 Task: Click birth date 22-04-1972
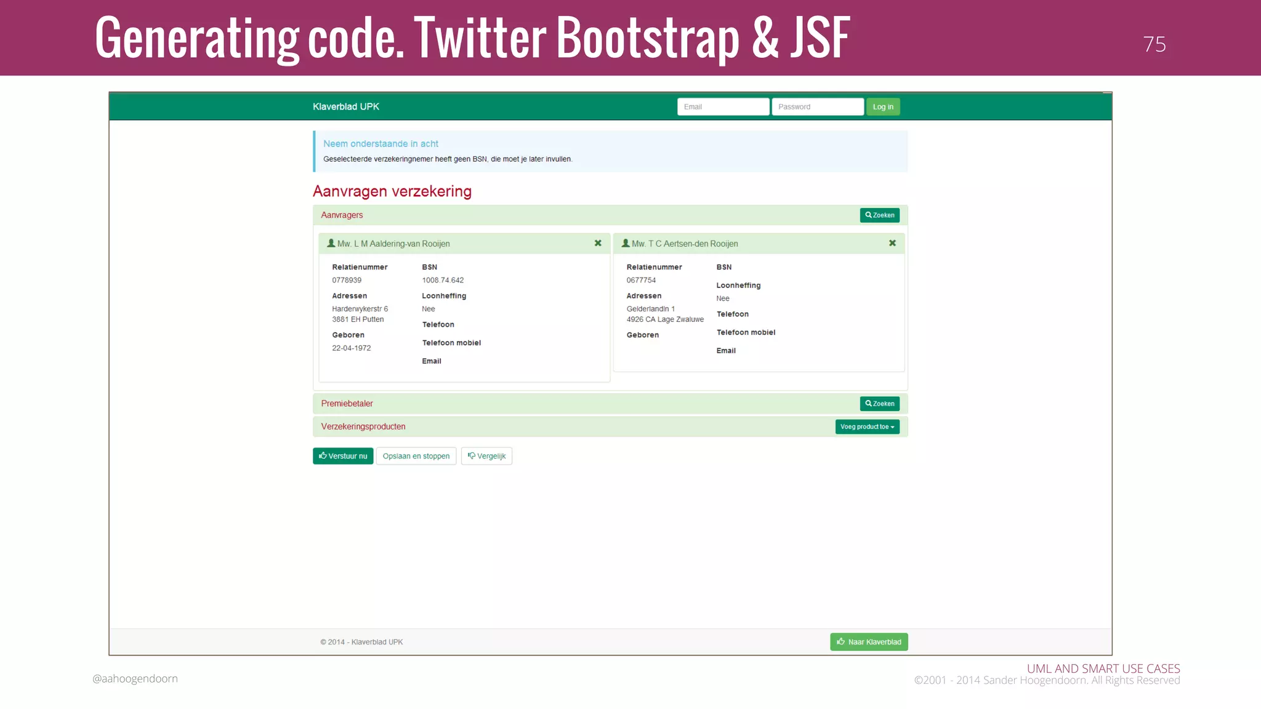click(352, 348)
